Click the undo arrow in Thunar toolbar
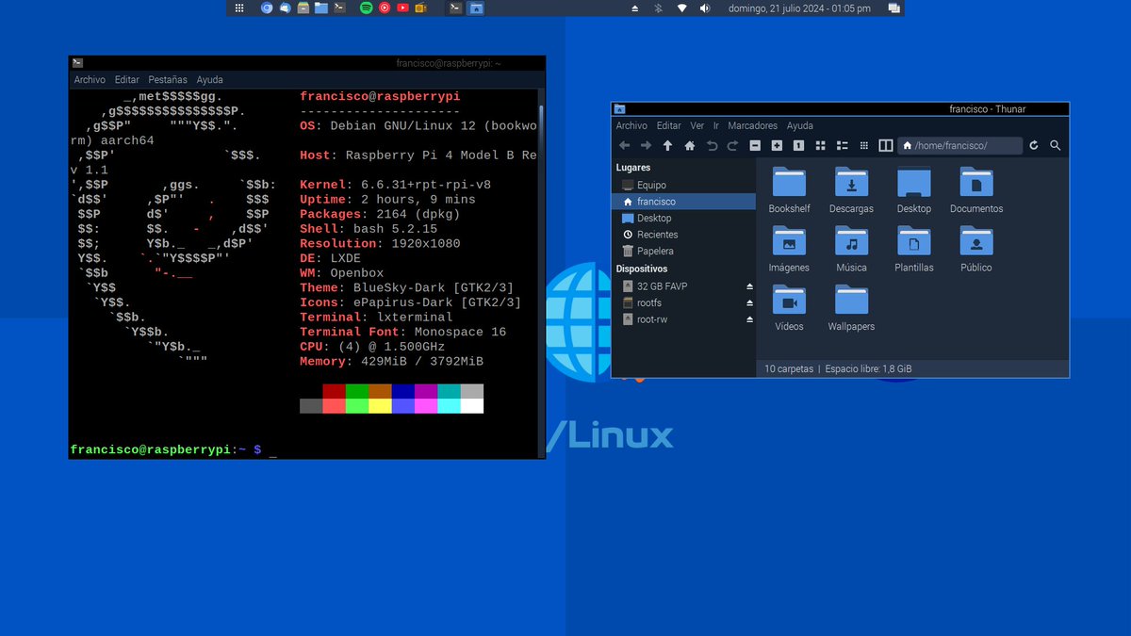 click(712, 146)
